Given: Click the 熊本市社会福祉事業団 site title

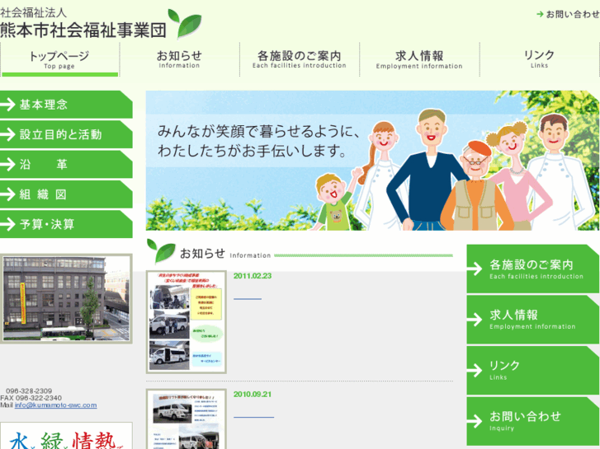Looking at the screenshot, I should tap(83, 30).
